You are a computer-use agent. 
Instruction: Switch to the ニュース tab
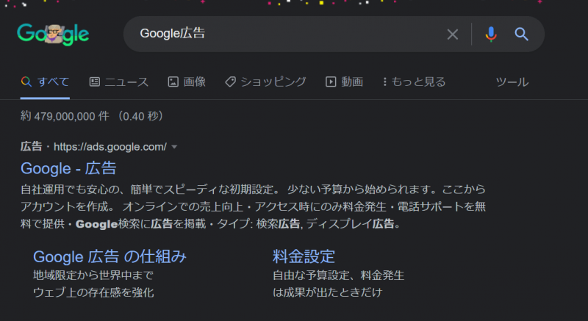[x=119, y=82]
